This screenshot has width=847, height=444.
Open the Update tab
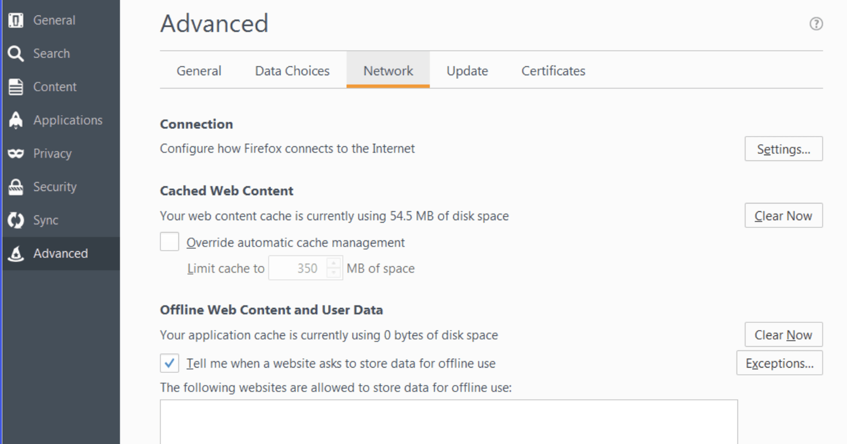point(468,70)
